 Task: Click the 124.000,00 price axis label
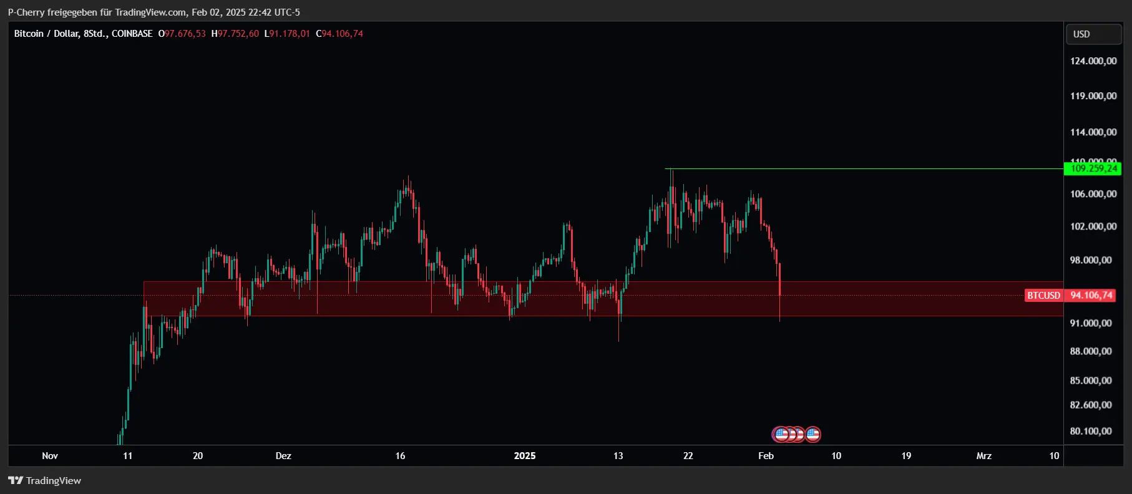click(1093, 61)
